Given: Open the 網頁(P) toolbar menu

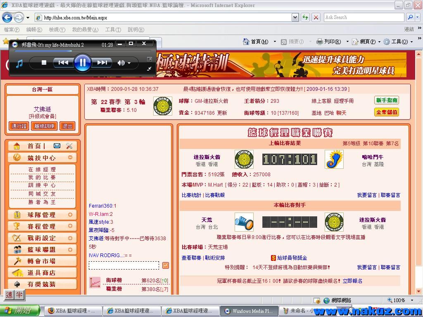Looking at the screenshot, I should tap(366, 42).
